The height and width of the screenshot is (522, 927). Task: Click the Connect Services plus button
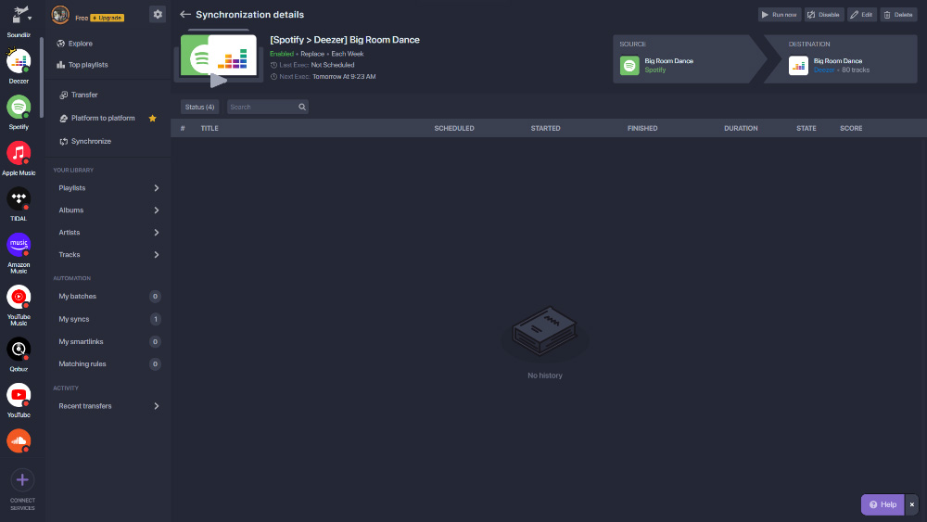(x=22, y=480)
